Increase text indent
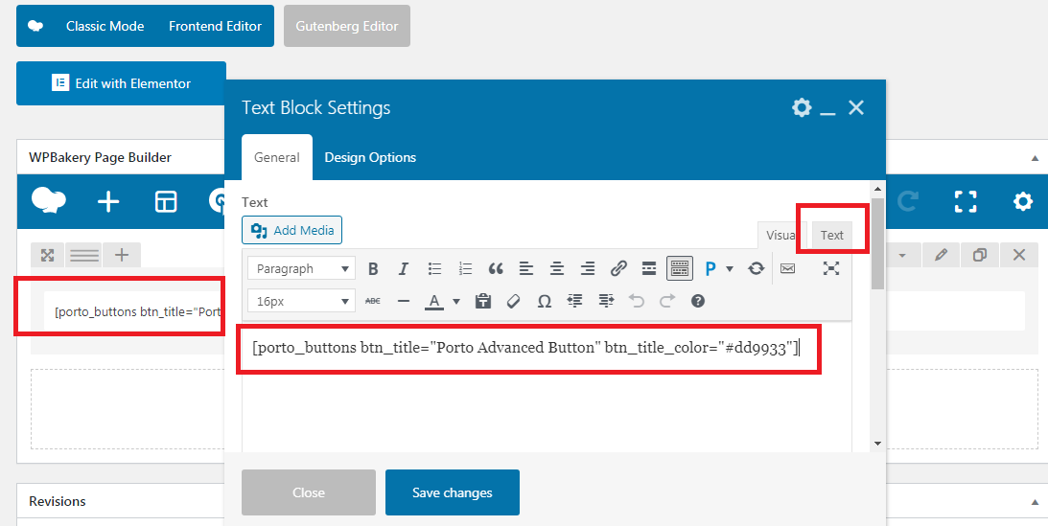1048x526 pixels. [x=606, y=301]
